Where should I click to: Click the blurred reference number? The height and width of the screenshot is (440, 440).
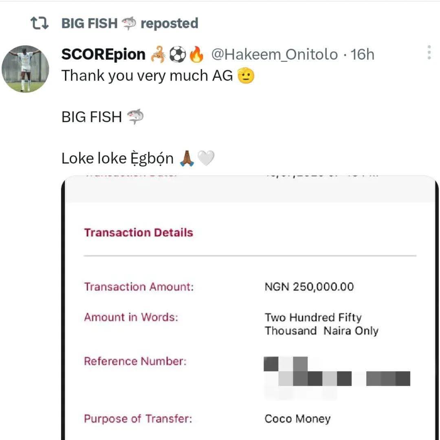(x=337, y=378)
